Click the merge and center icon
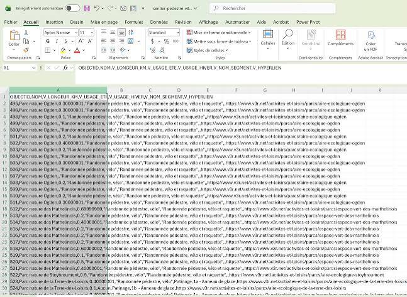The width and height of the screenshot is (407, 297). tap(131, 41)
